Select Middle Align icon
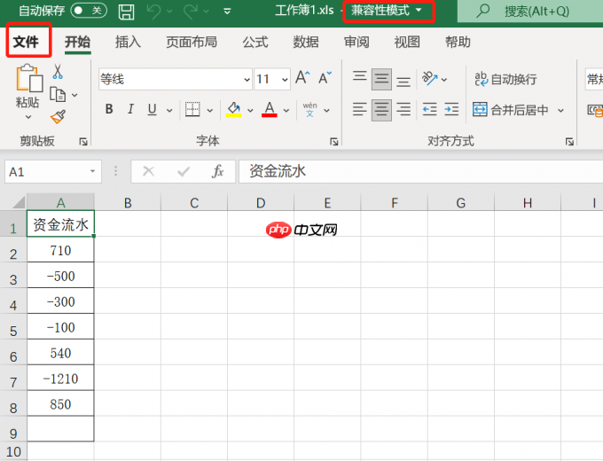Viewport: 603px width, 461px height. click(381, 79)
